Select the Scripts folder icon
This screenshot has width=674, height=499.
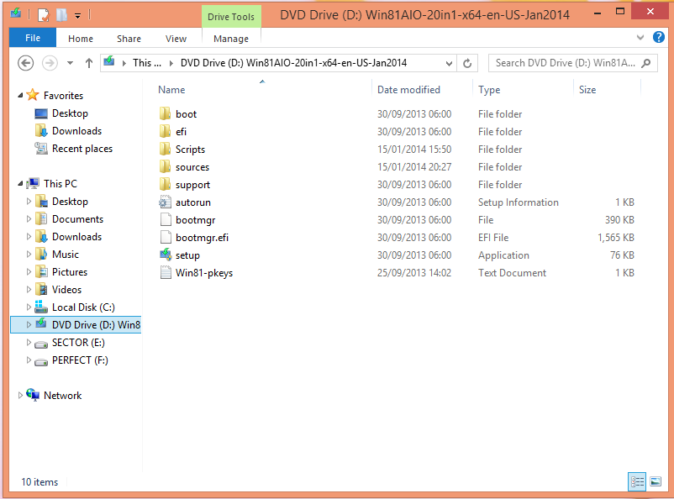point(166,149)
